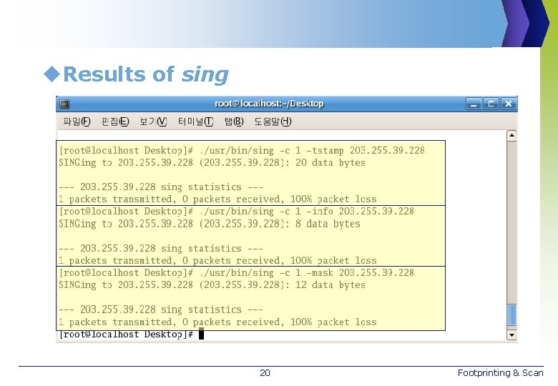
Task: Click the '8 data bytes' output line
Action: point(209,224)
